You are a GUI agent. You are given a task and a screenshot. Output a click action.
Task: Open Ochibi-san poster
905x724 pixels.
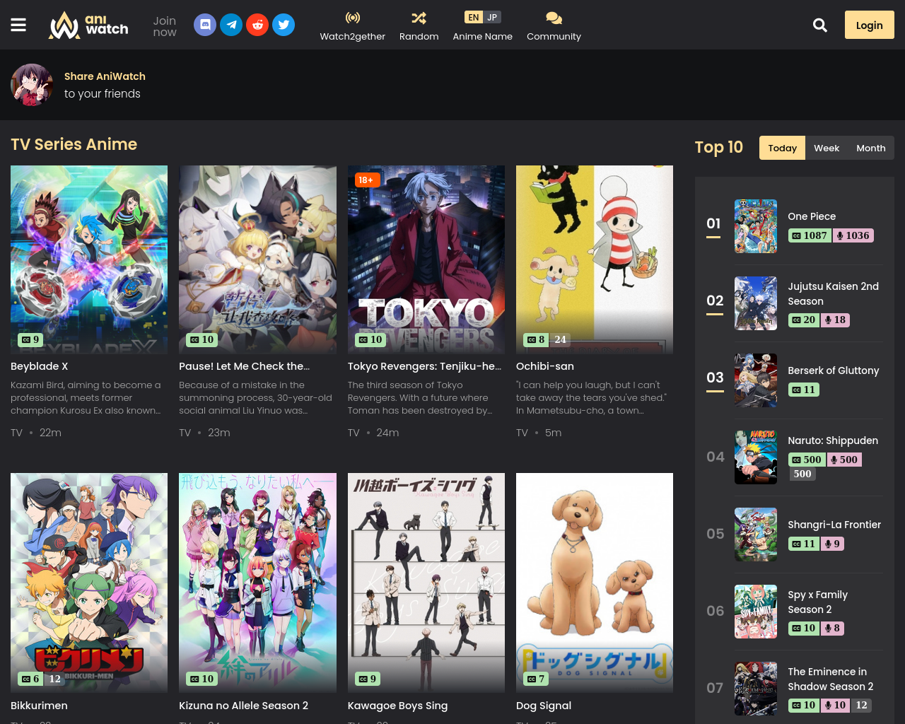pos(595,259)
